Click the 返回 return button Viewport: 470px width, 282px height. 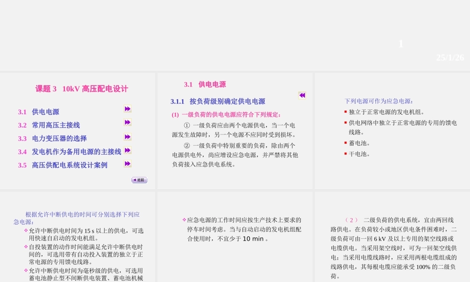tap(139, 180)
